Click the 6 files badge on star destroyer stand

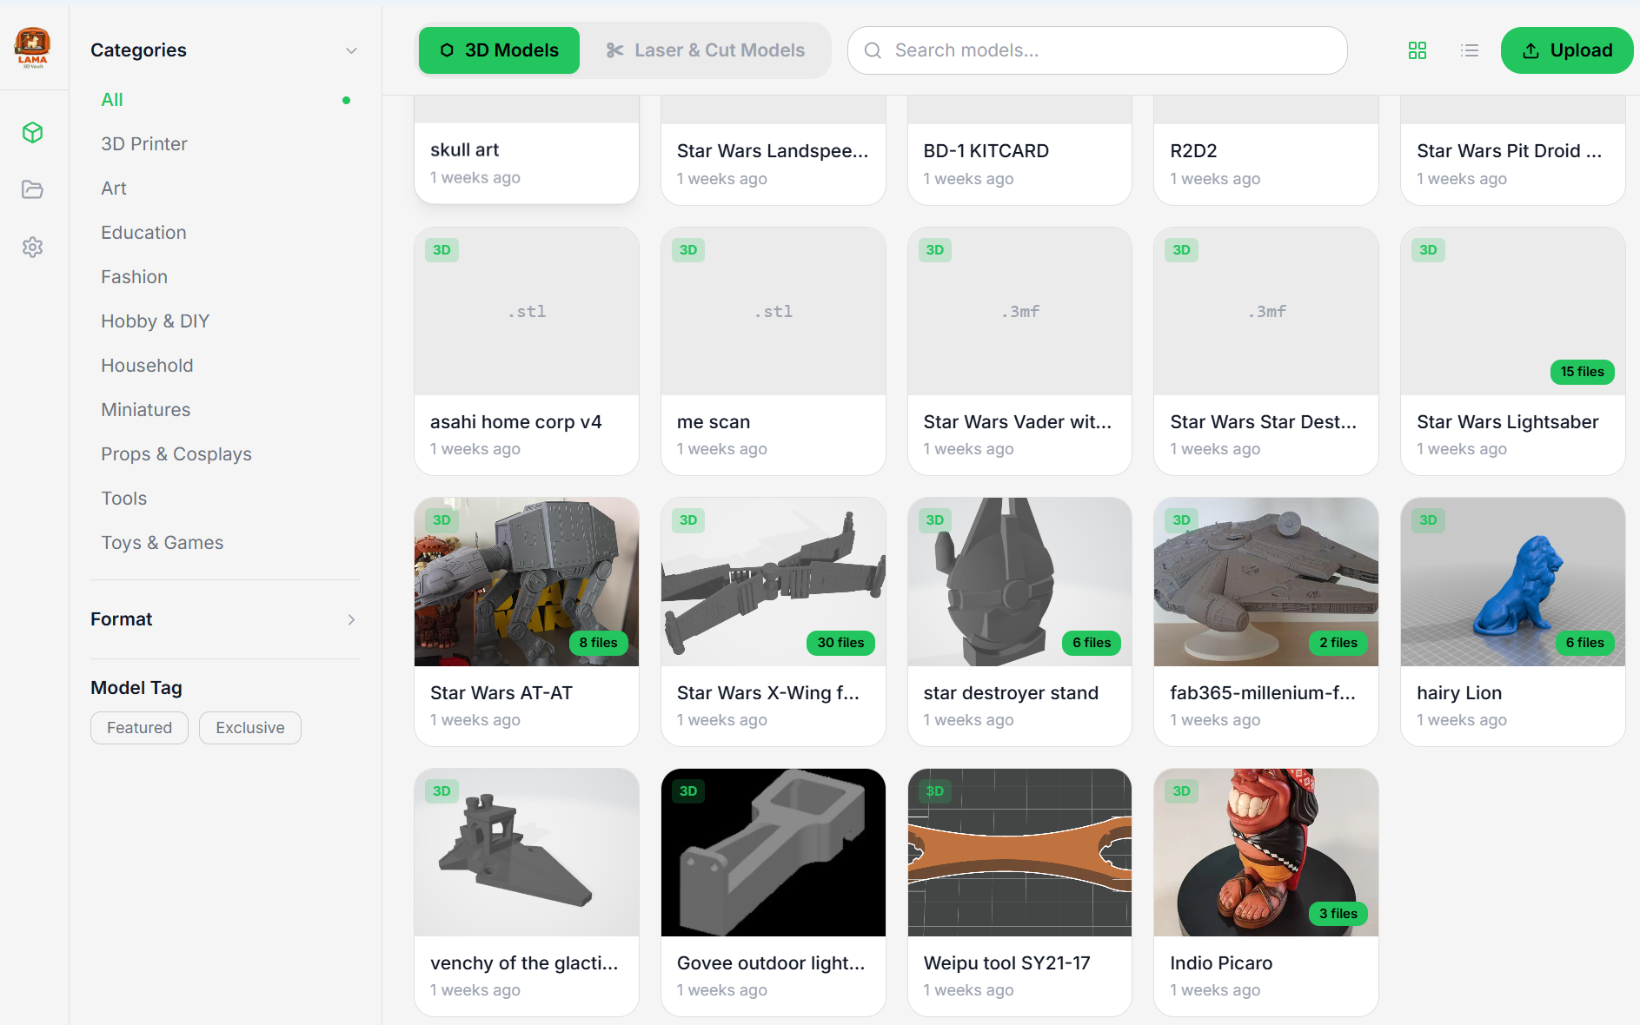click(x=1092, y=643)
